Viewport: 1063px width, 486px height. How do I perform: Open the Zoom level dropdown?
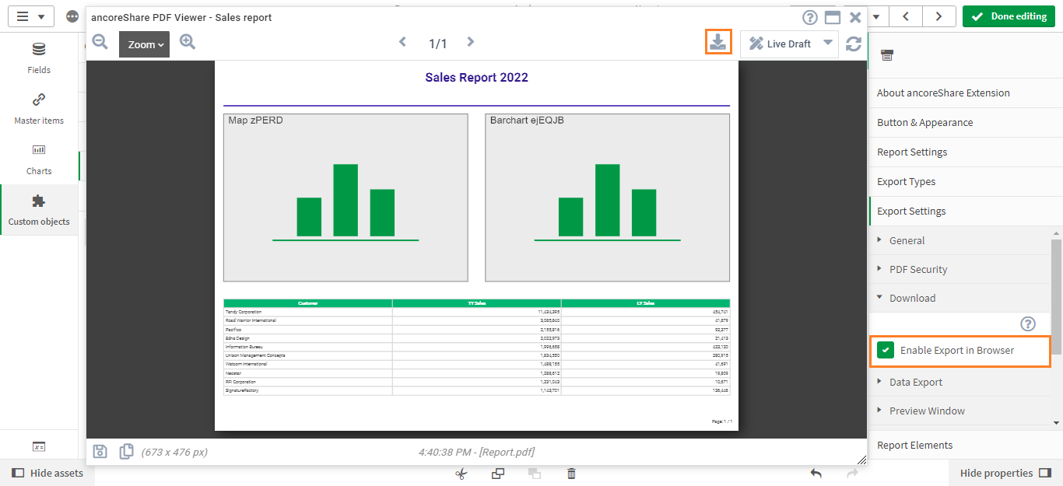[x=144, y=44]
